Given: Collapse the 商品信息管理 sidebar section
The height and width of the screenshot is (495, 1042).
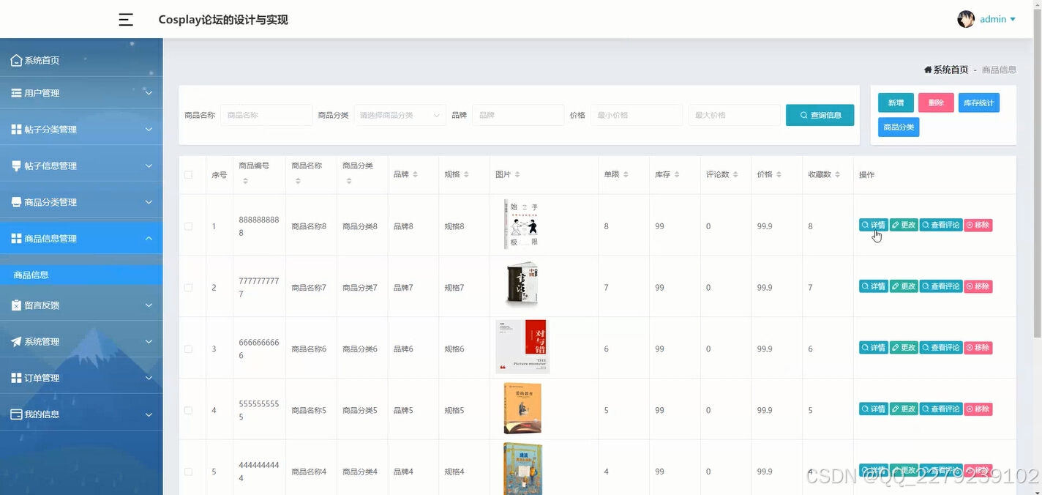Looking at the screenshot, I should point(80,238).
